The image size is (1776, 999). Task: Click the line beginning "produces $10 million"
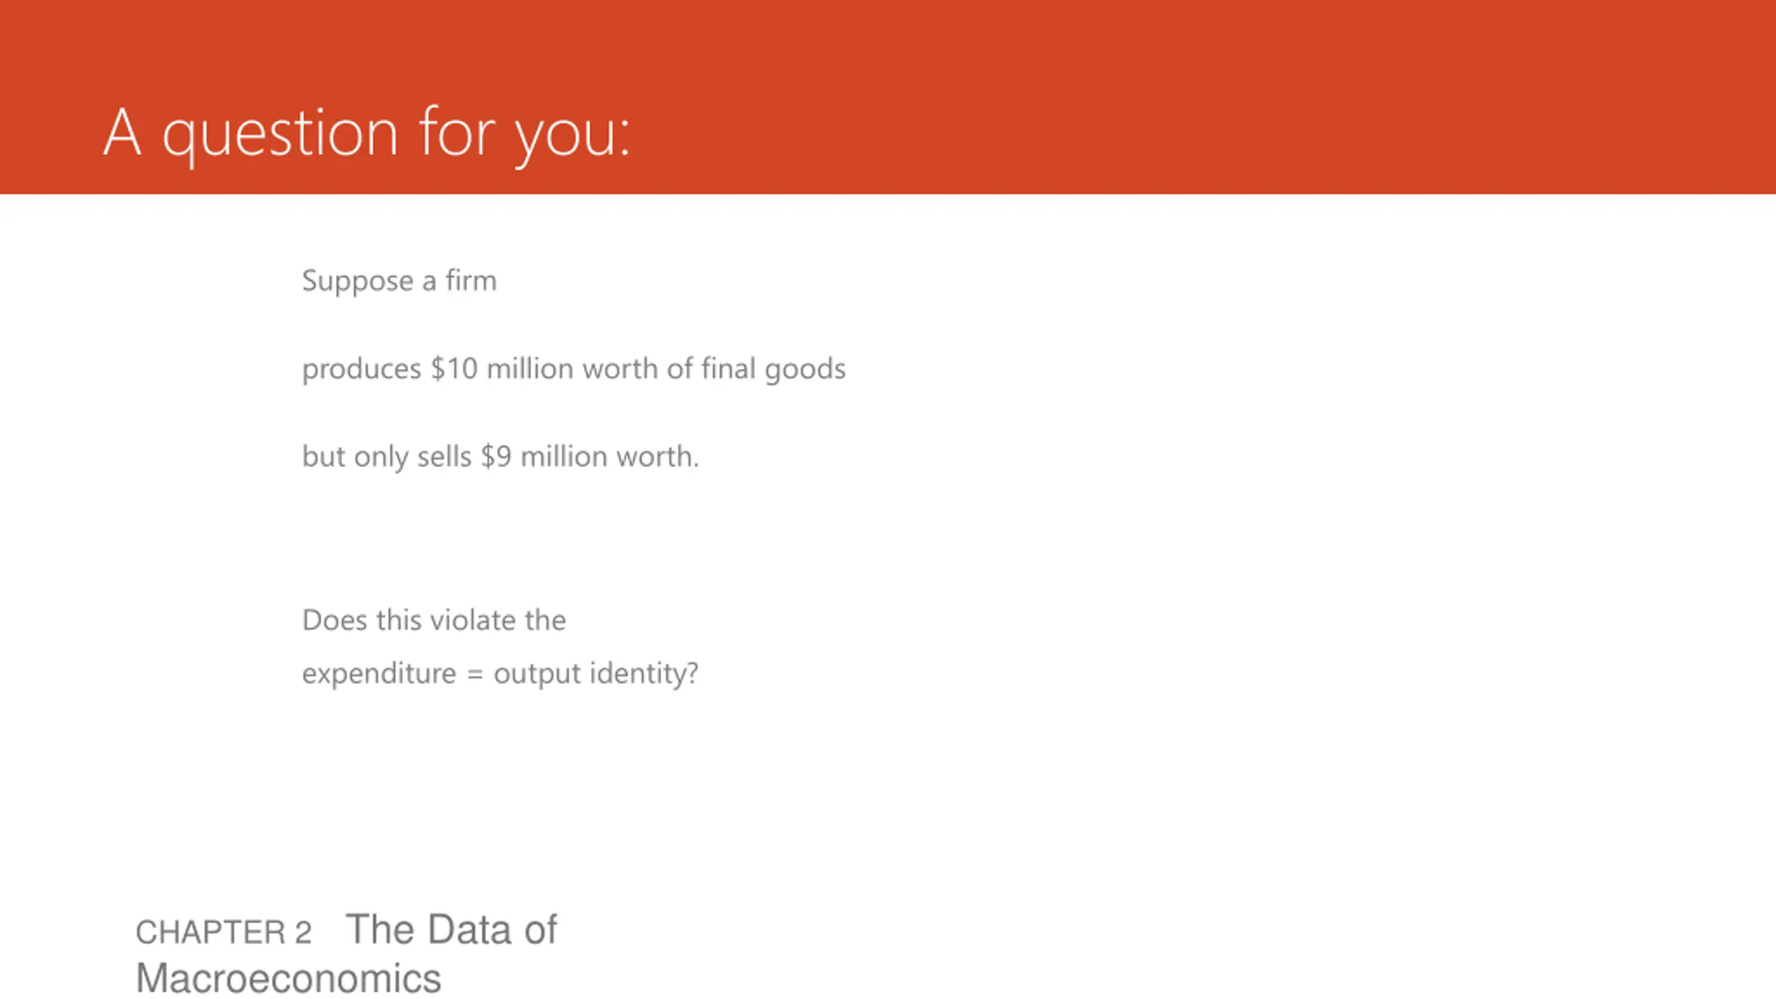(574, 369)
